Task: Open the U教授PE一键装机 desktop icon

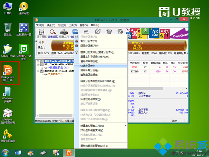Action: [x=24, y=52]
